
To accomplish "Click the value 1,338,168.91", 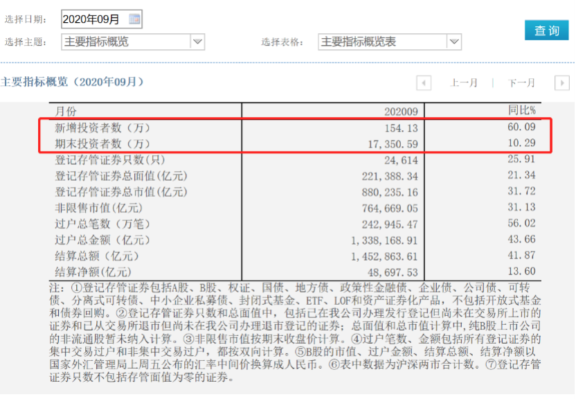I will pyautogui.click(x=385, y=240).
